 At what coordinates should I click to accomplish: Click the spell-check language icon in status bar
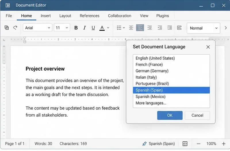pyautogui.click(x=145, y=144)
